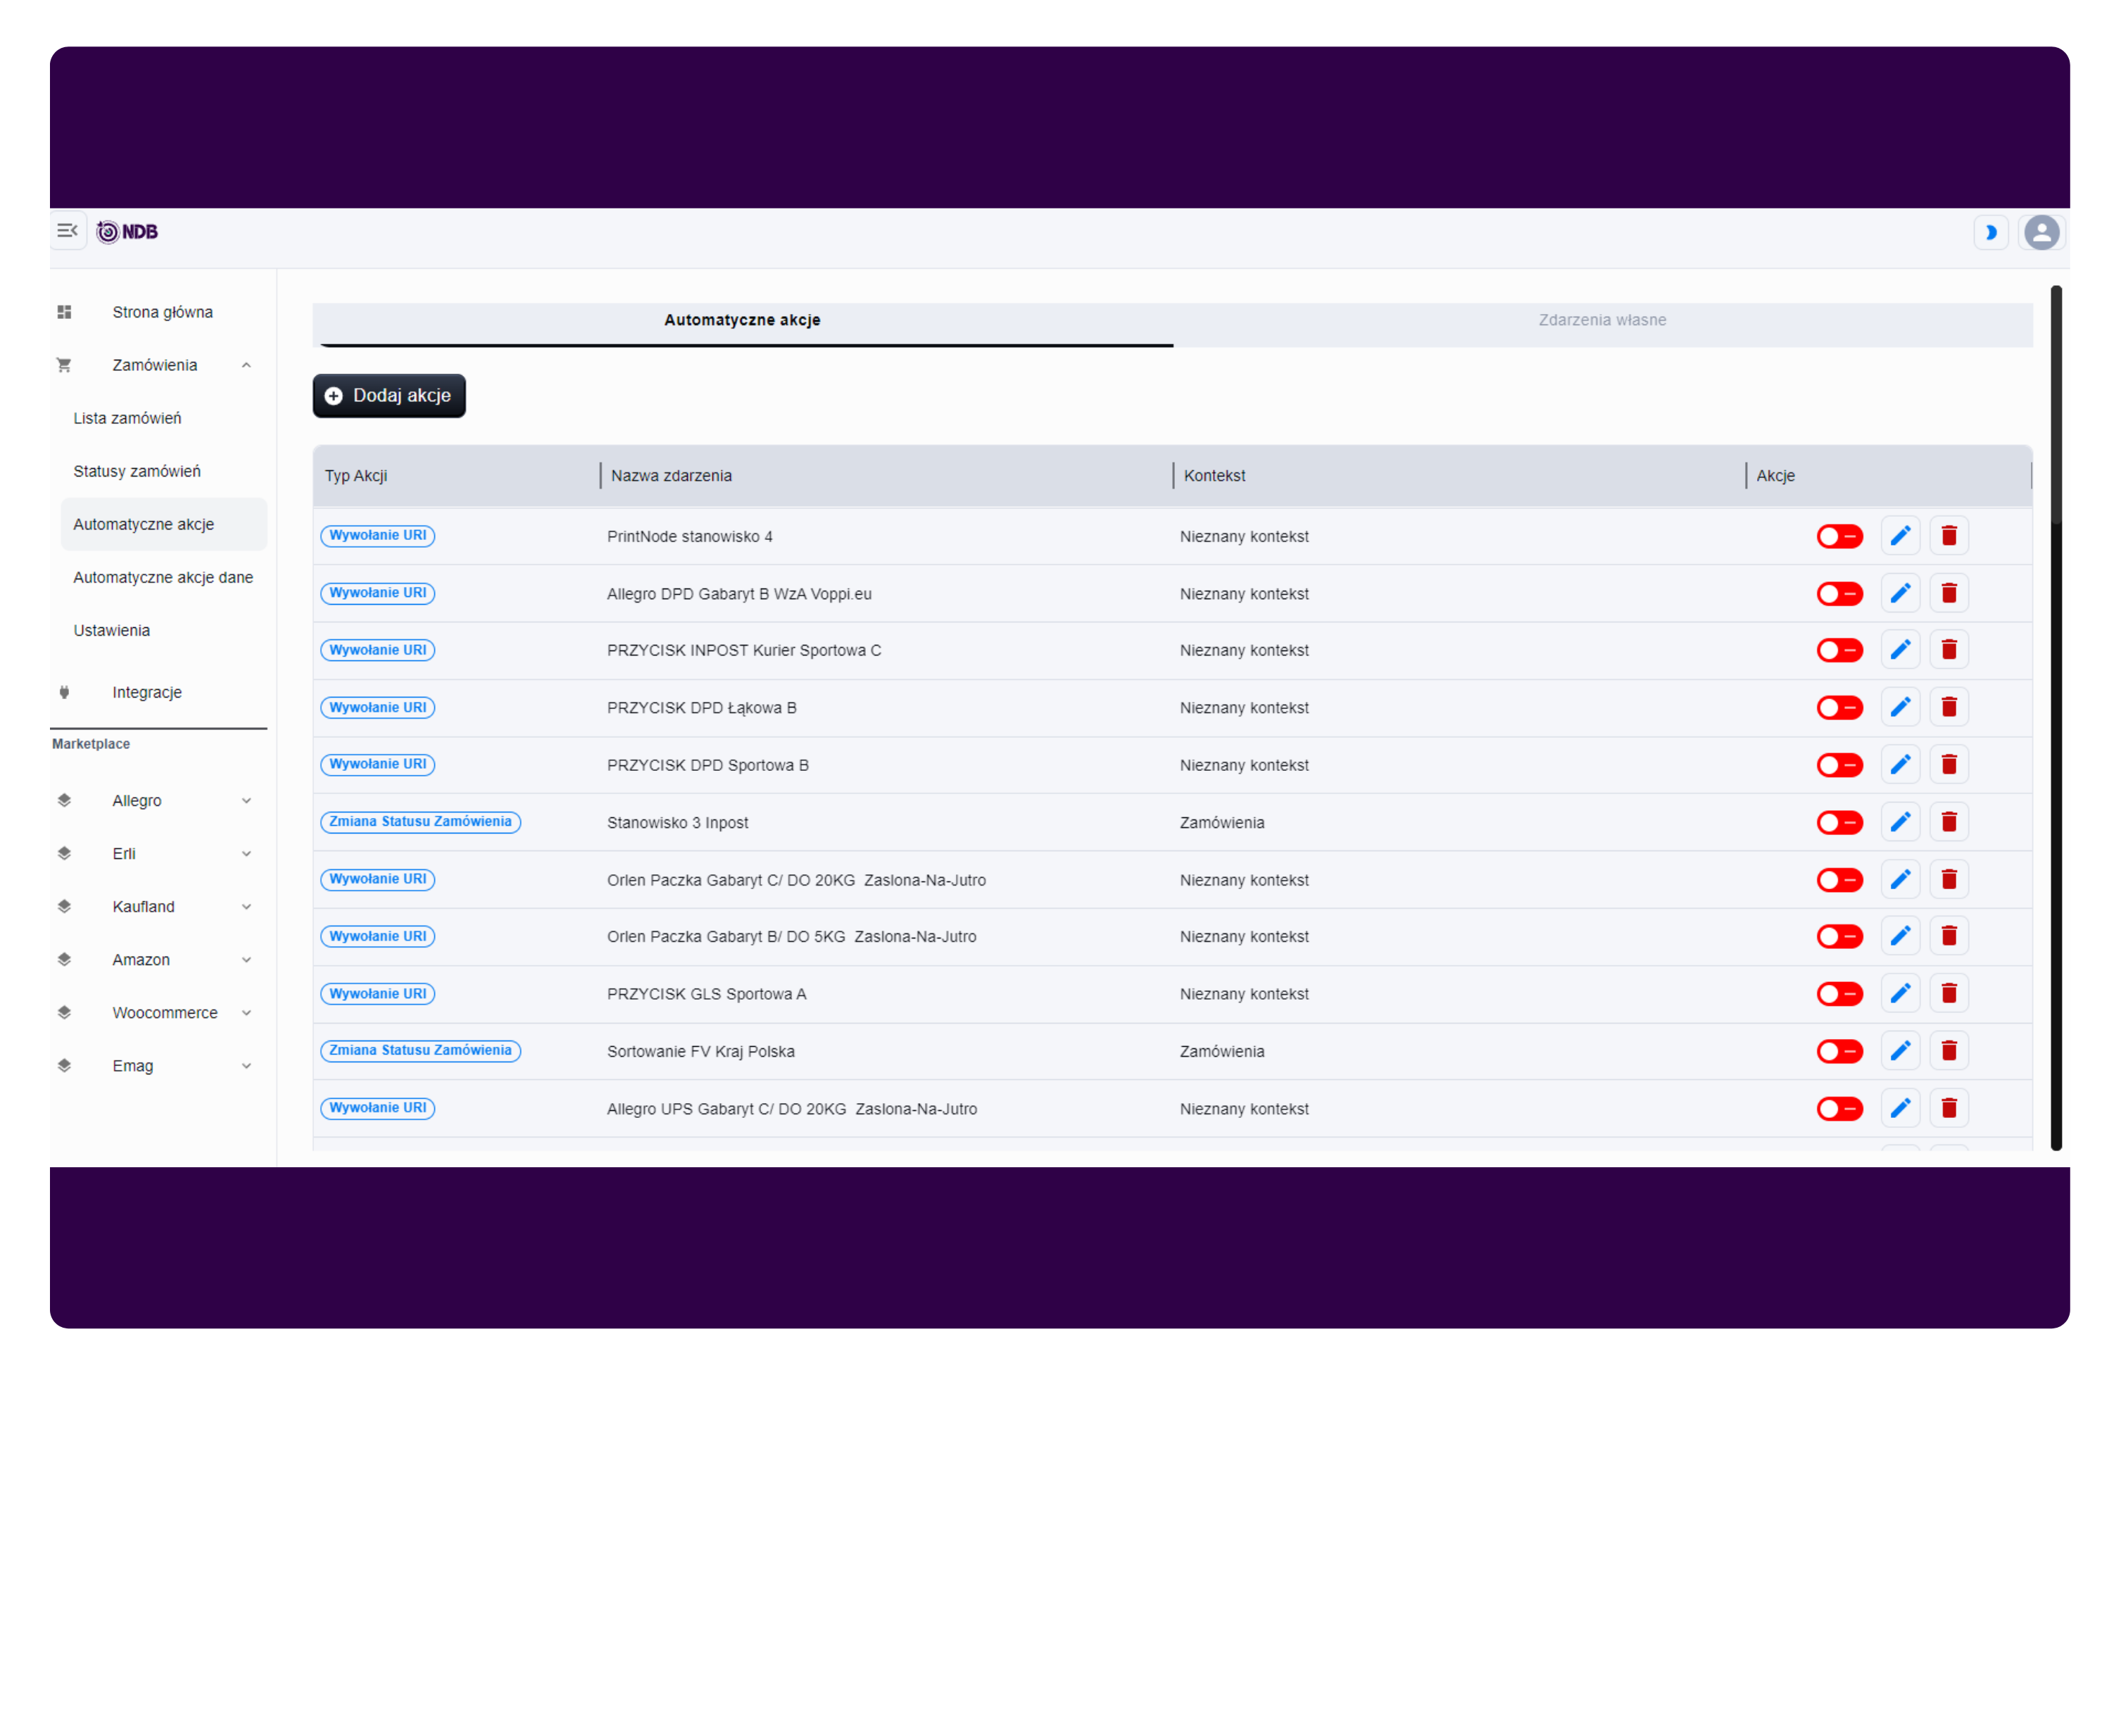Click the Kaufland layers icon
Viewport: 2121px width, 1736px height.
point(64,906)
